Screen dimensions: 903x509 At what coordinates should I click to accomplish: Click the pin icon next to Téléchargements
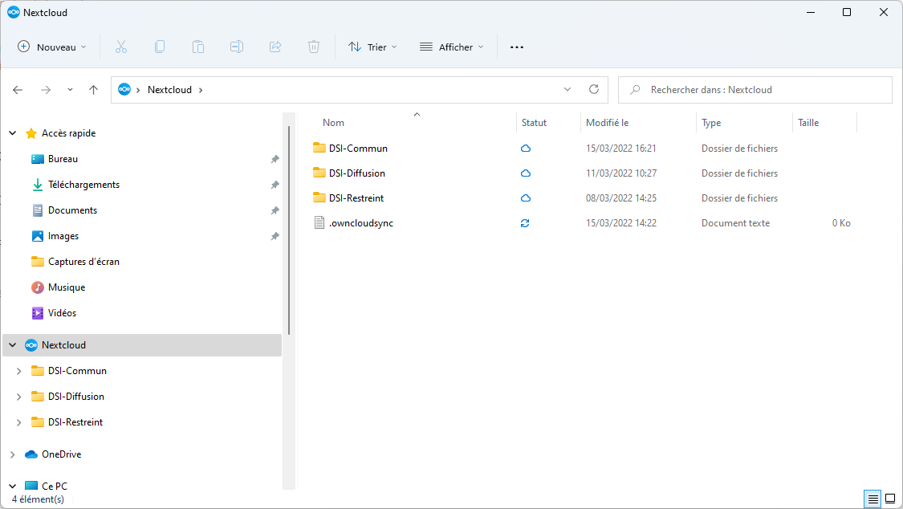[x=275, y=184]
